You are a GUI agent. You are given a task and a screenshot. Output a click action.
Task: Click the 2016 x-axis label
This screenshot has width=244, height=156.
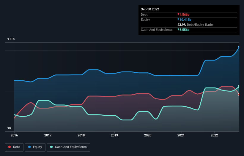14,135
